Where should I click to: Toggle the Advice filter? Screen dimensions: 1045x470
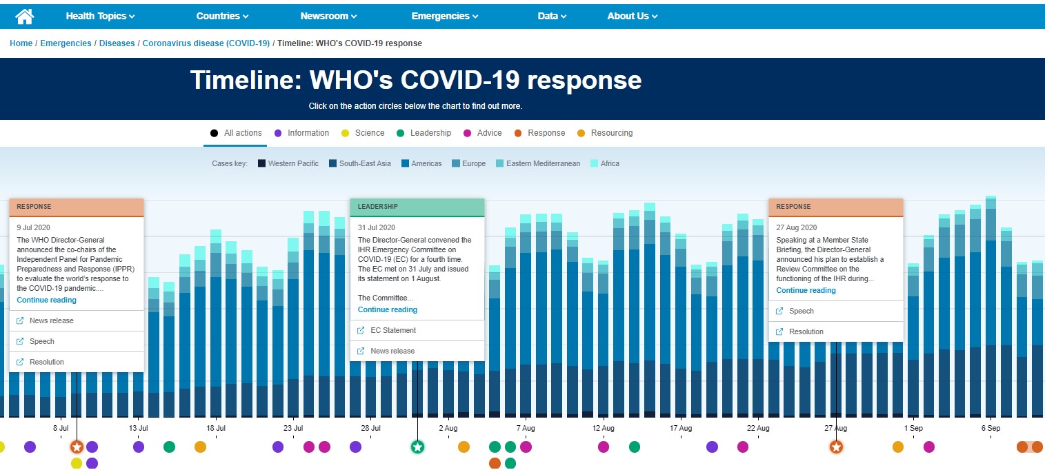(484, 133)
